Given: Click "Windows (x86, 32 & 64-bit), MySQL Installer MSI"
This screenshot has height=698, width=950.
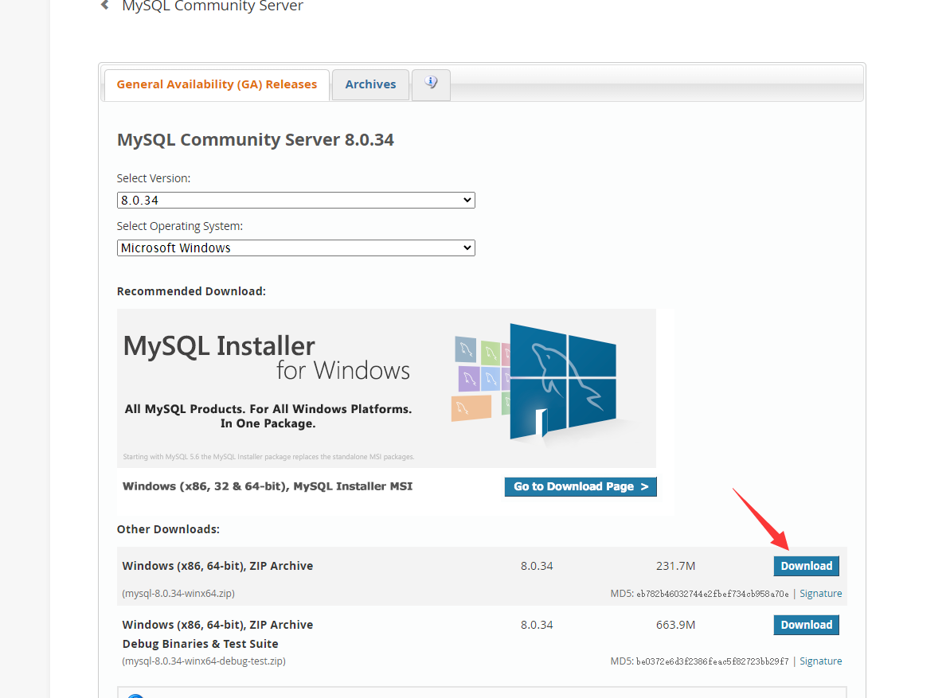Looking at the screenshot, I should (x=268, y=486).
